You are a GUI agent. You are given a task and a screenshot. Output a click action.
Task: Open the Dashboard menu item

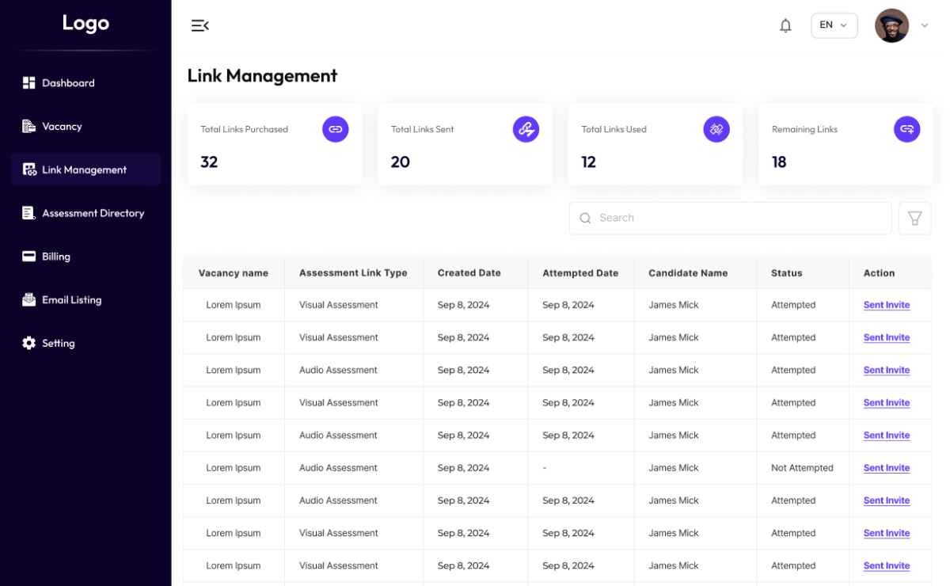click(x=68, y=83)
